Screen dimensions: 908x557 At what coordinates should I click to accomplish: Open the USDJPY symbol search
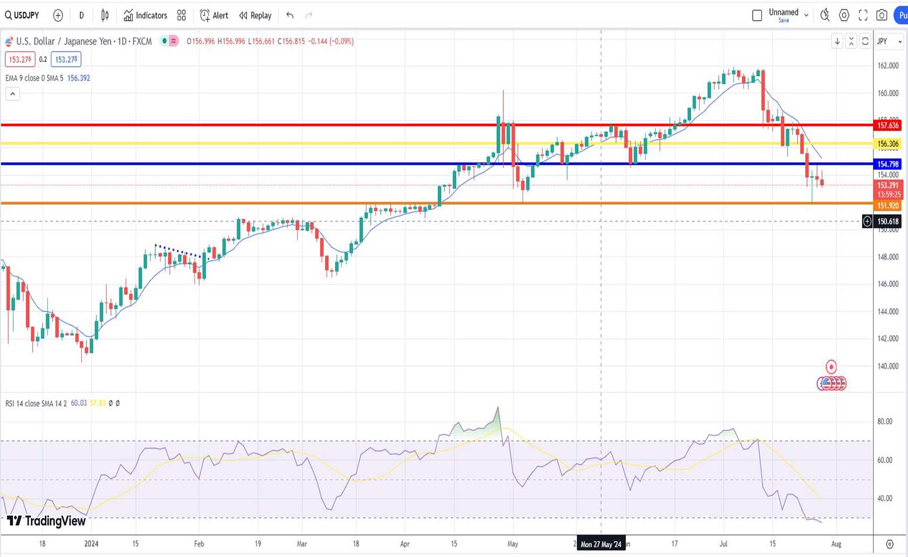point(22,16)
